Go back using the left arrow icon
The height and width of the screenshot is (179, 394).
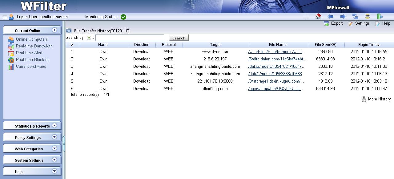[331, 17]
